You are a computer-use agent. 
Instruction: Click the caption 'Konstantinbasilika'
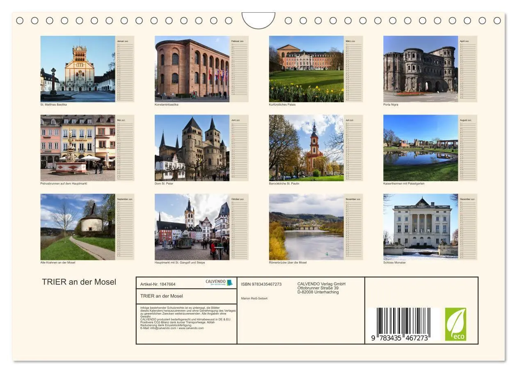pyautogui.click(x=167, y=105)
